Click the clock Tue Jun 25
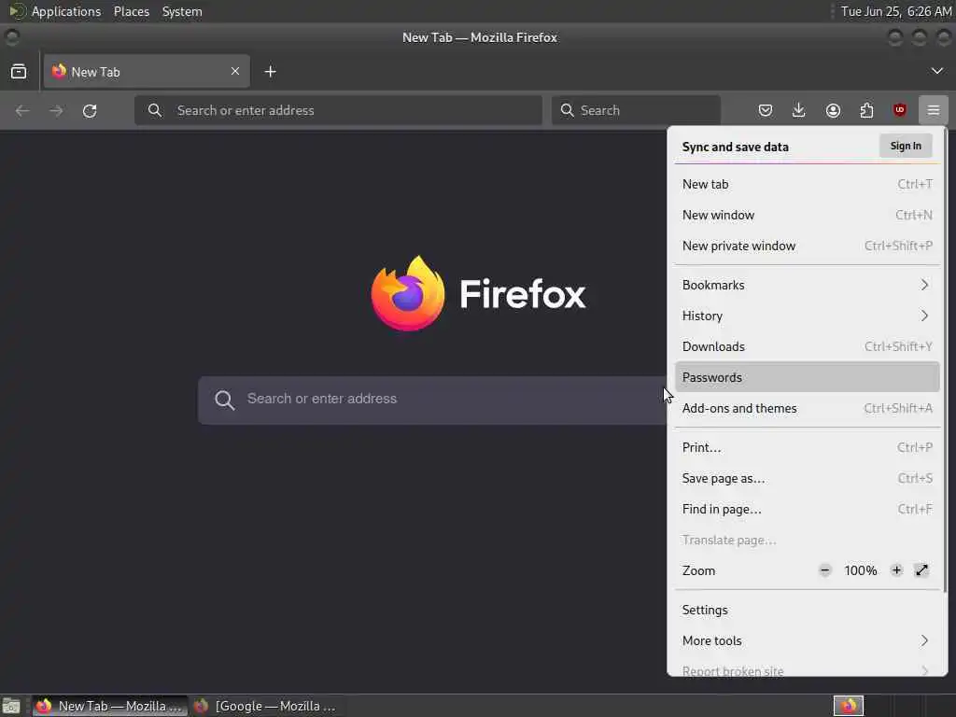This screenshot has height=717, width=956. tap(895, 11)
